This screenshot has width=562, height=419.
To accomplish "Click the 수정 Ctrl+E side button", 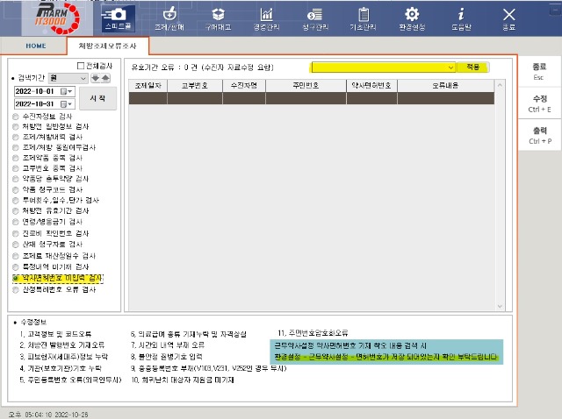I will (x=539, y=103).
